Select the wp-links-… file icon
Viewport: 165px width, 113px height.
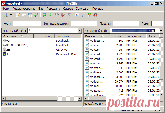click(87, 72)
